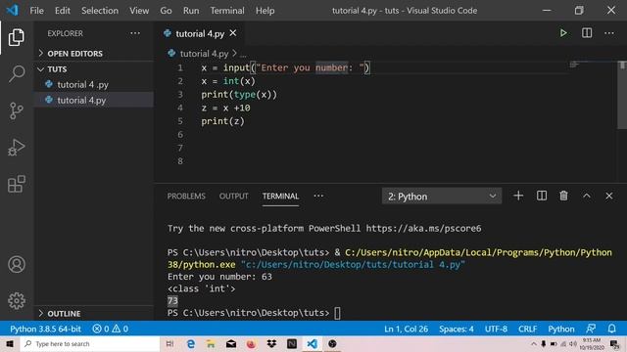Open Explorer Views and More Actions ellipsis
The image size is (627, 352).
135,33
